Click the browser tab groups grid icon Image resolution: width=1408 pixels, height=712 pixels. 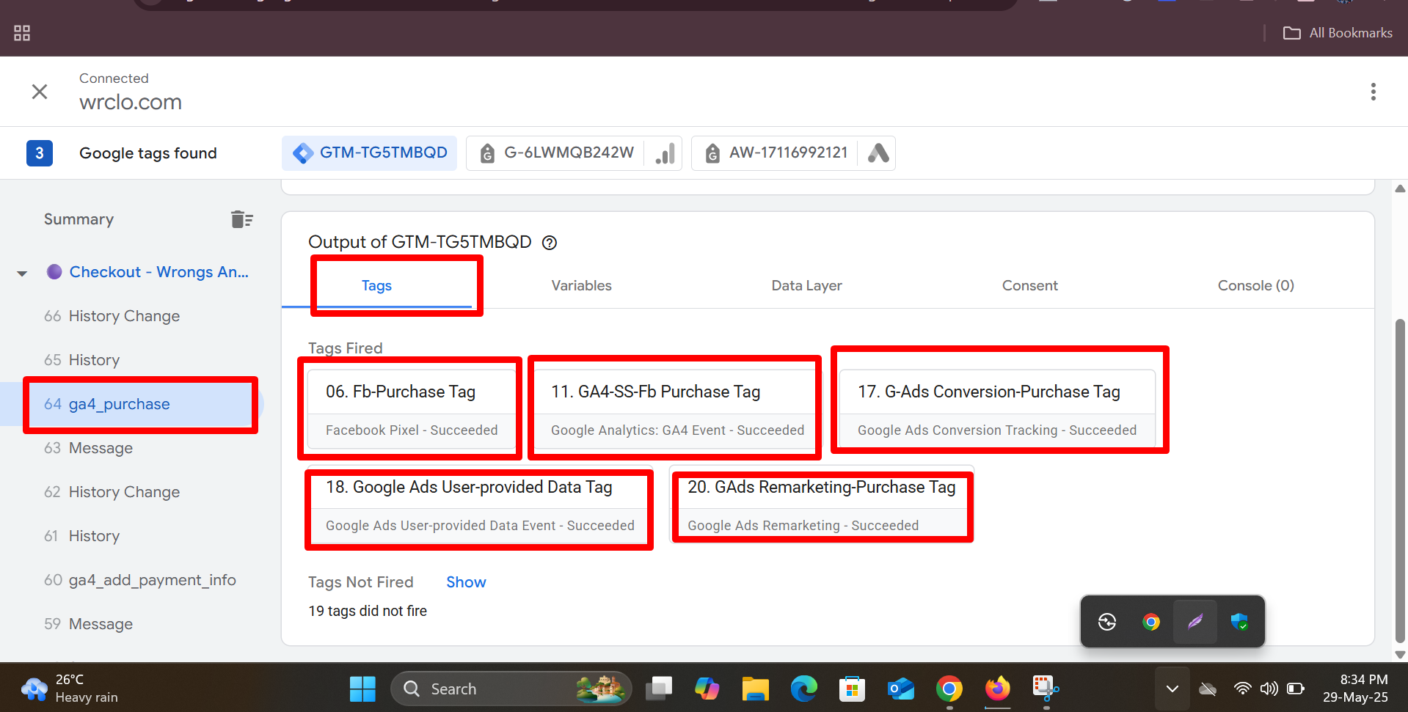point(22,33)
